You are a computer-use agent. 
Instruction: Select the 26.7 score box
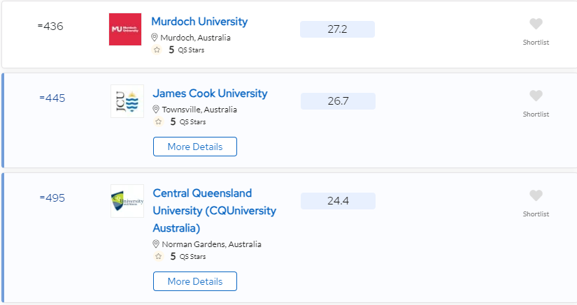(339, 101)
